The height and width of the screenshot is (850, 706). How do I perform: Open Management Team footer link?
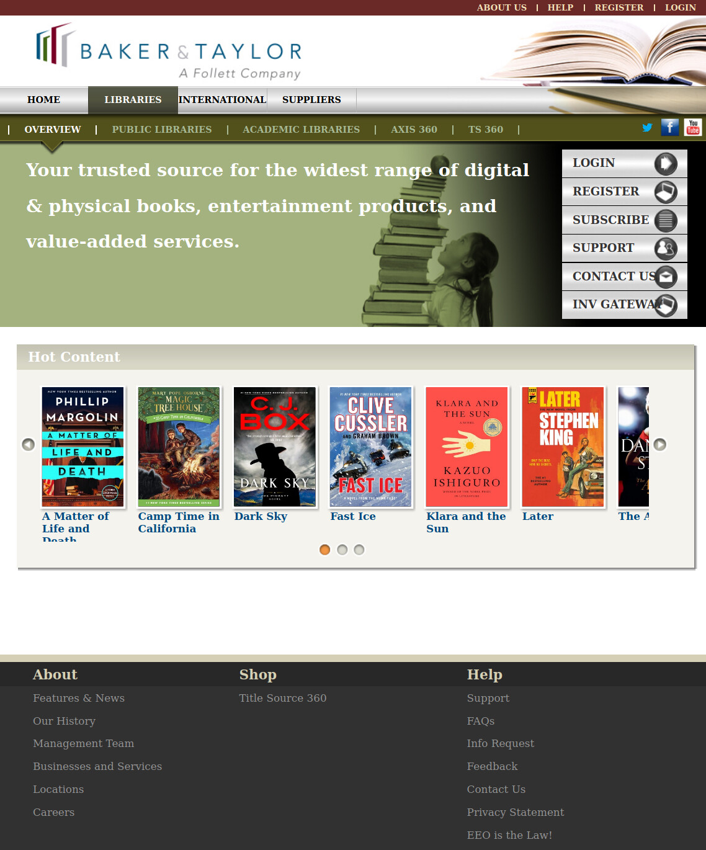pos(83,743)
